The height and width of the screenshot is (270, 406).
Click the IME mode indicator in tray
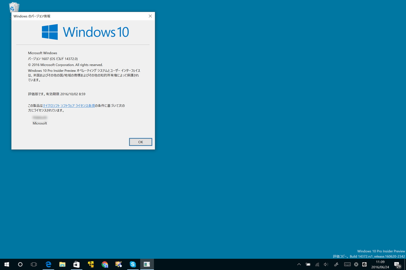point(364,264)
